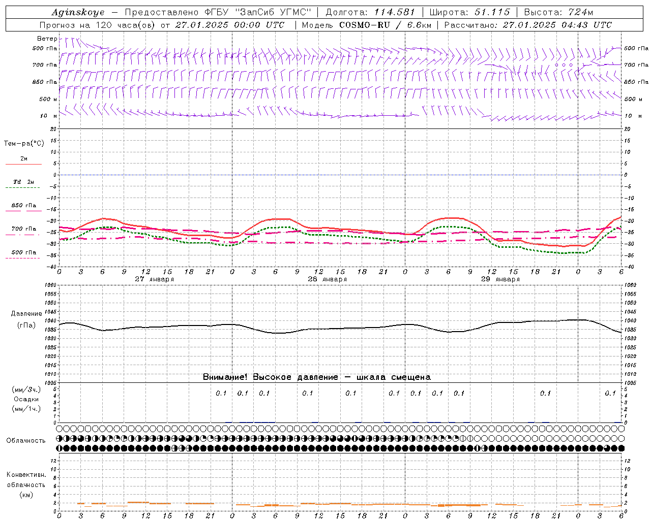Click the date label "28 января"
Viewport: 651px width, 520px height.
(328, 279)
